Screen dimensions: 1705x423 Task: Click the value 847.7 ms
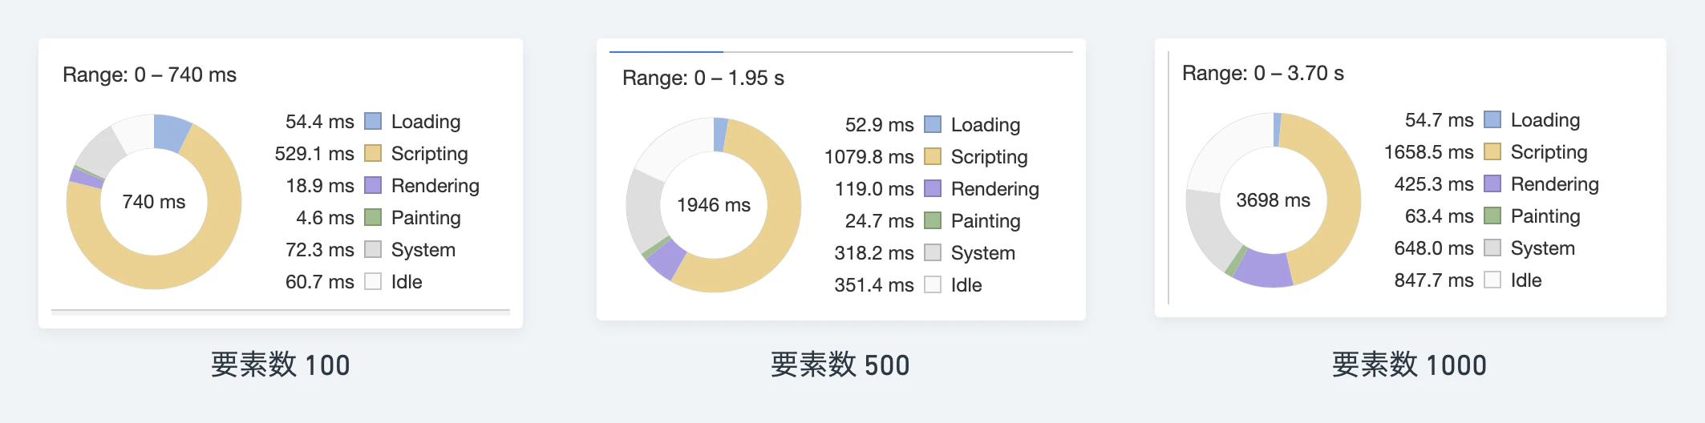[1434, 280]
